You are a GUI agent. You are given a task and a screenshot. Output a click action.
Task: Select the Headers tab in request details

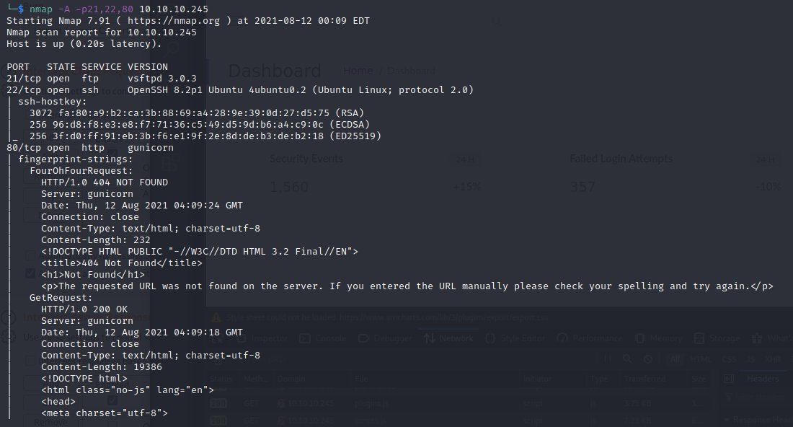pyautogui.click(x=762, y=379)
